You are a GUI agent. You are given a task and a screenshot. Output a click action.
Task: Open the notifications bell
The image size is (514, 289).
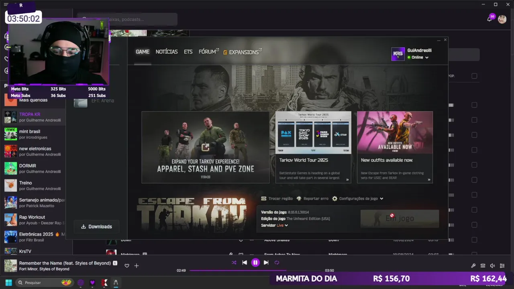tap(490, 19)
